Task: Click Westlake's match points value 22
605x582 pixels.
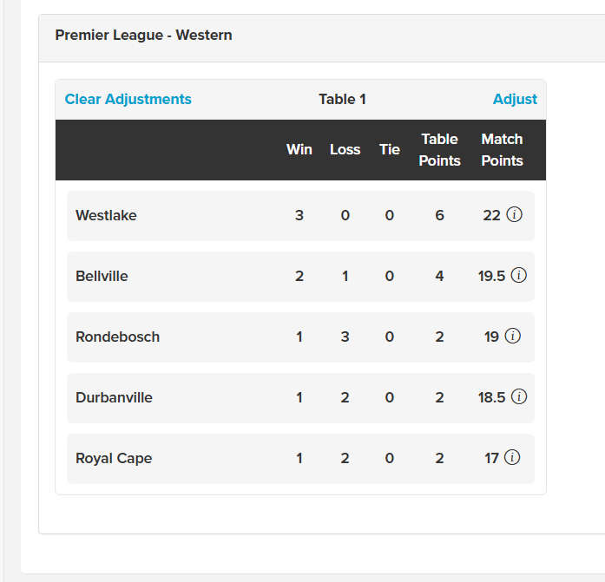Action: point(491,215)
